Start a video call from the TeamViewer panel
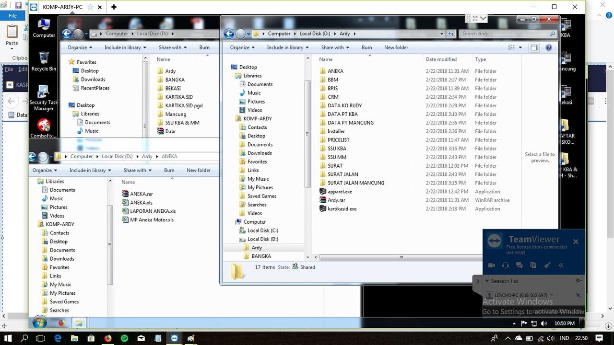 [x=491, y=265]
